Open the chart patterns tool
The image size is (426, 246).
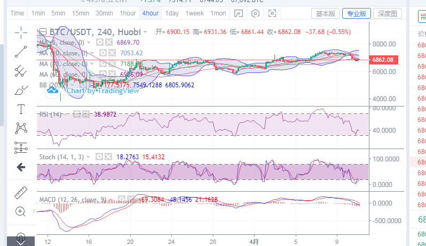tap(21, 128)
